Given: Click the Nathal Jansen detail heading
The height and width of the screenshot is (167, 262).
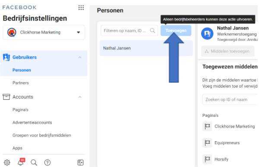Looking at the screenshot, I should 233,28.
